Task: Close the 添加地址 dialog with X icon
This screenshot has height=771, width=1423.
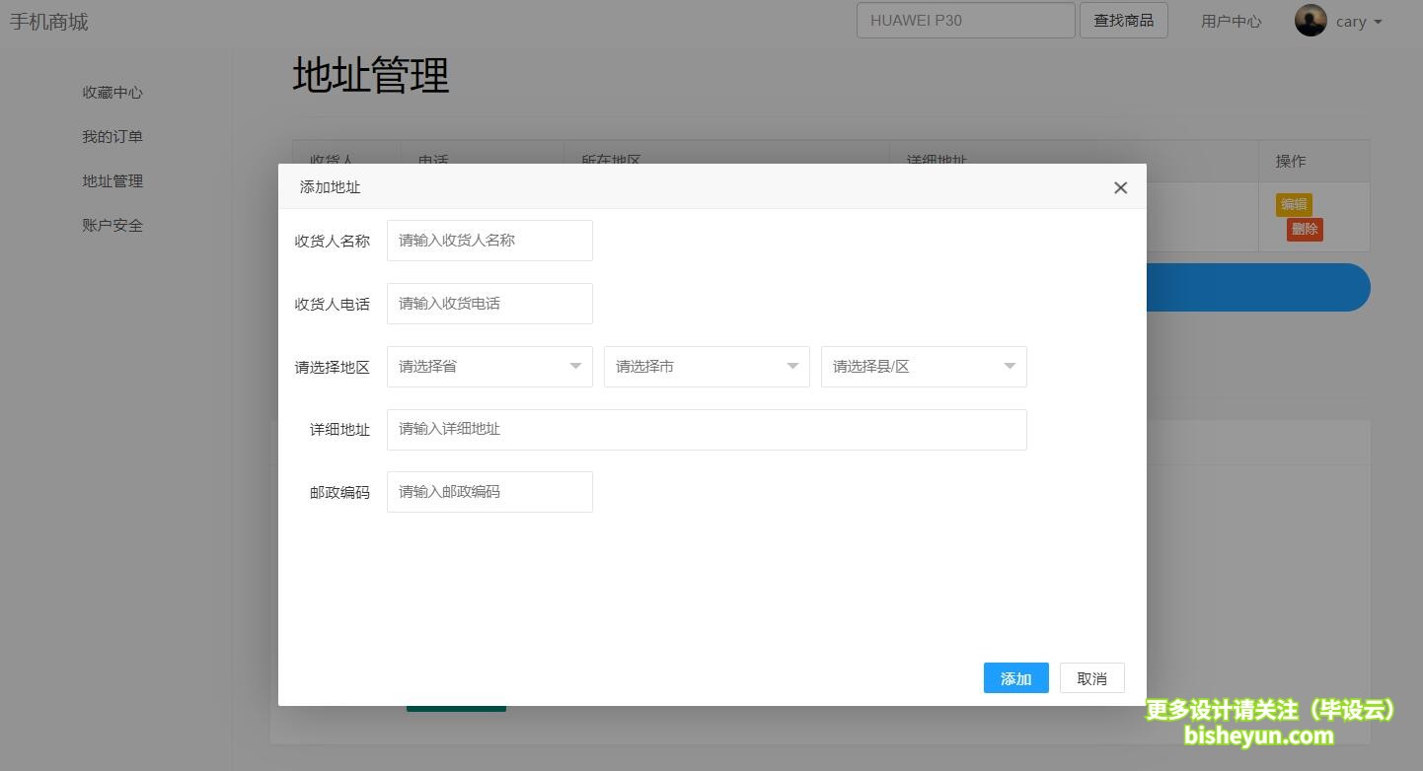Action: point(1120,187)
